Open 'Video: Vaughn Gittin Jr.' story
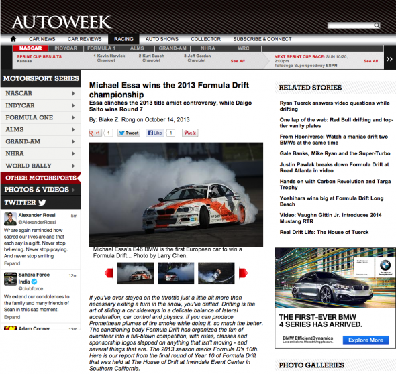Viewport: 396px width, 374px height. pyautogui.click(x=331, y=218)
